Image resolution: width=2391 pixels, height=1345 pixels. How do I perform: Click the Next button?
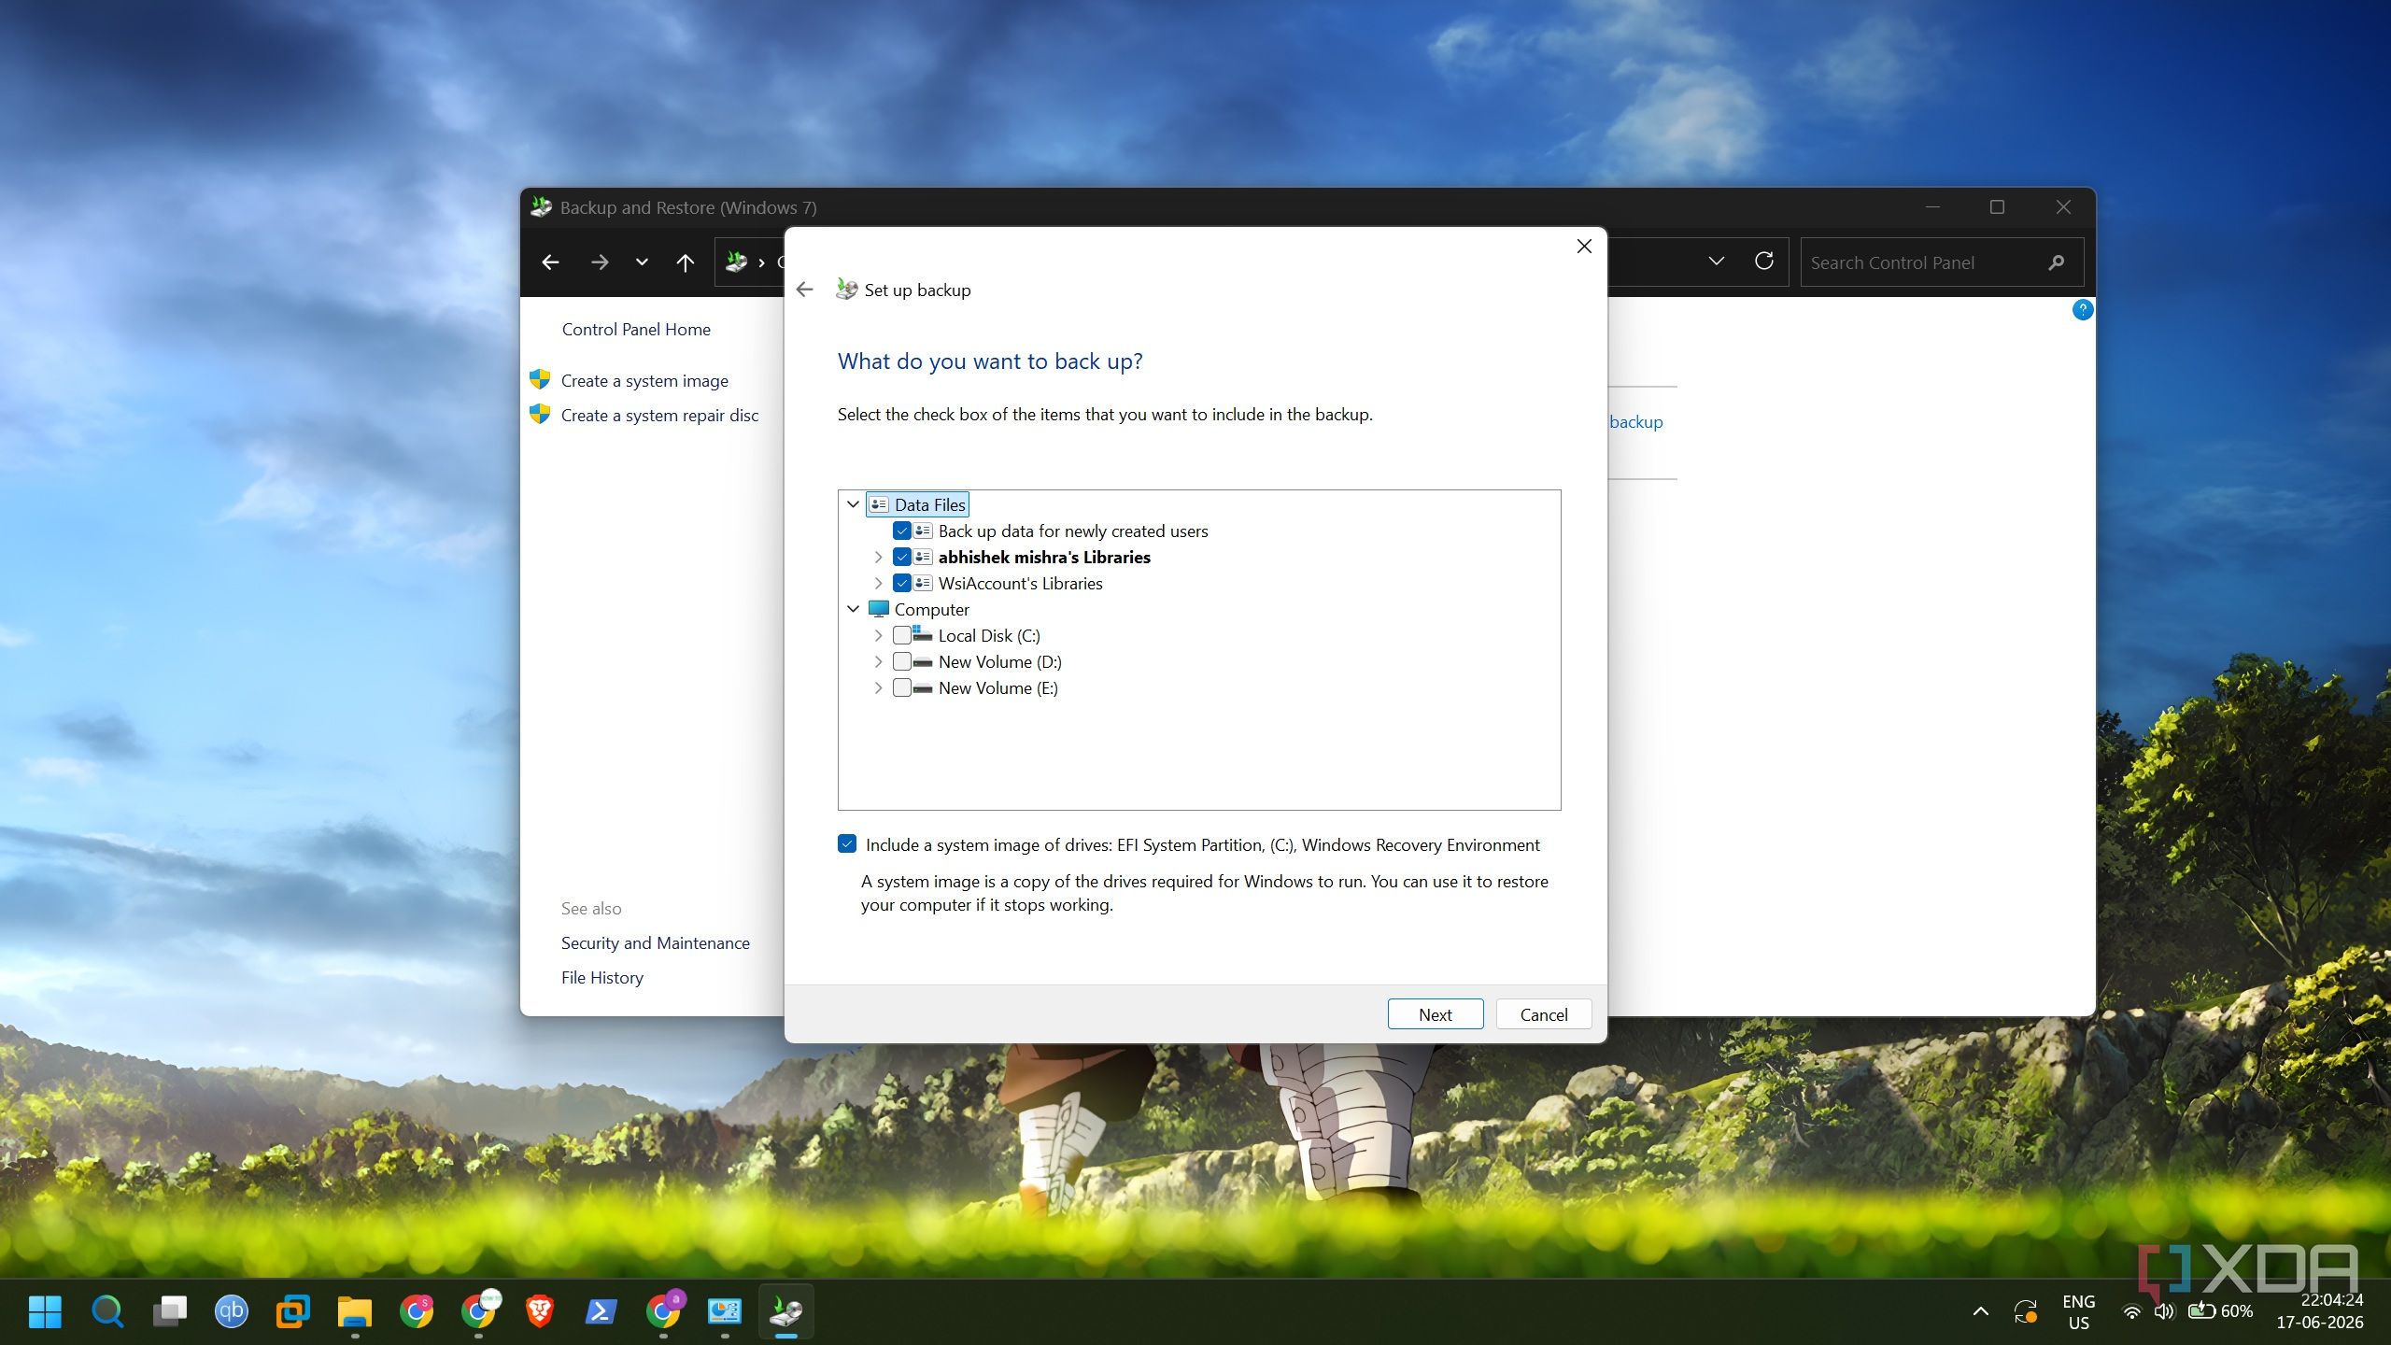click(1436, 1014)
